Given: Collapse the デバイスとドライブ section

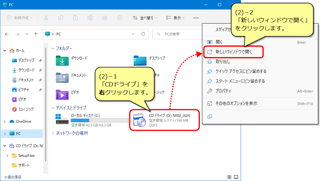Looking at the screenshot, I should [x=53, y=108].
